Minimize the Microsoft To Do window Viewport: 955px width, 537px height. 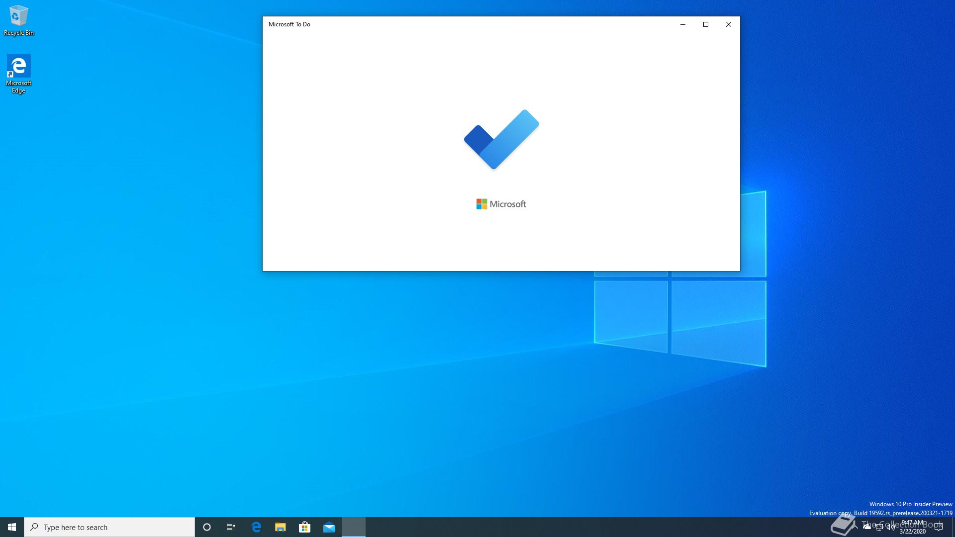pyautogui.click(x=683, y=24)
